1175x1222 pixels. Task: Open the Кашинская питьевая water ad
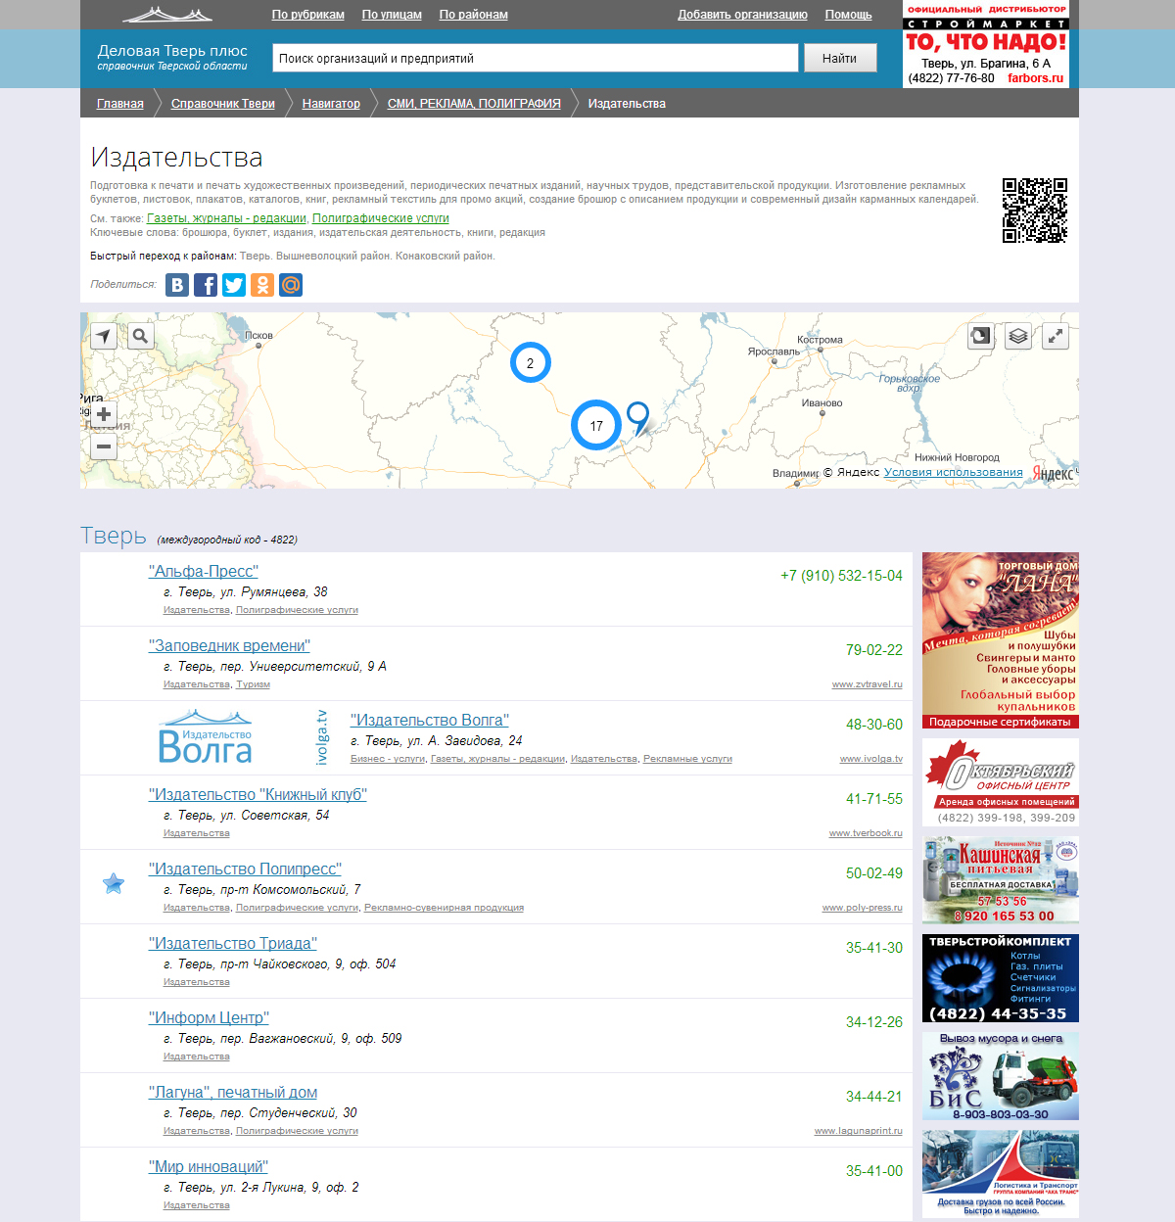point(1001,880)
